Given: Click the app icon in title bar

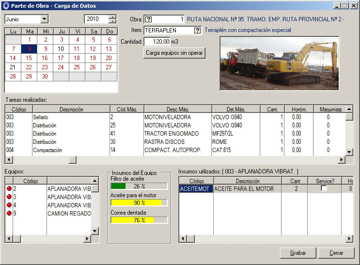Looking at the screenshot, I should 6,6.
